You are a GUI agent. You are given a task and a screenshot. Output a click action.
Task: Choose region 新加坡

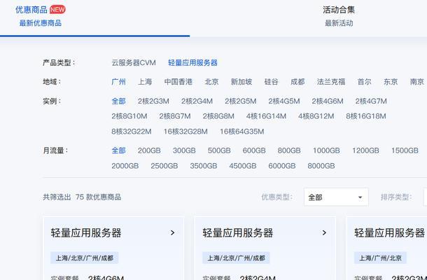point(241,82)
